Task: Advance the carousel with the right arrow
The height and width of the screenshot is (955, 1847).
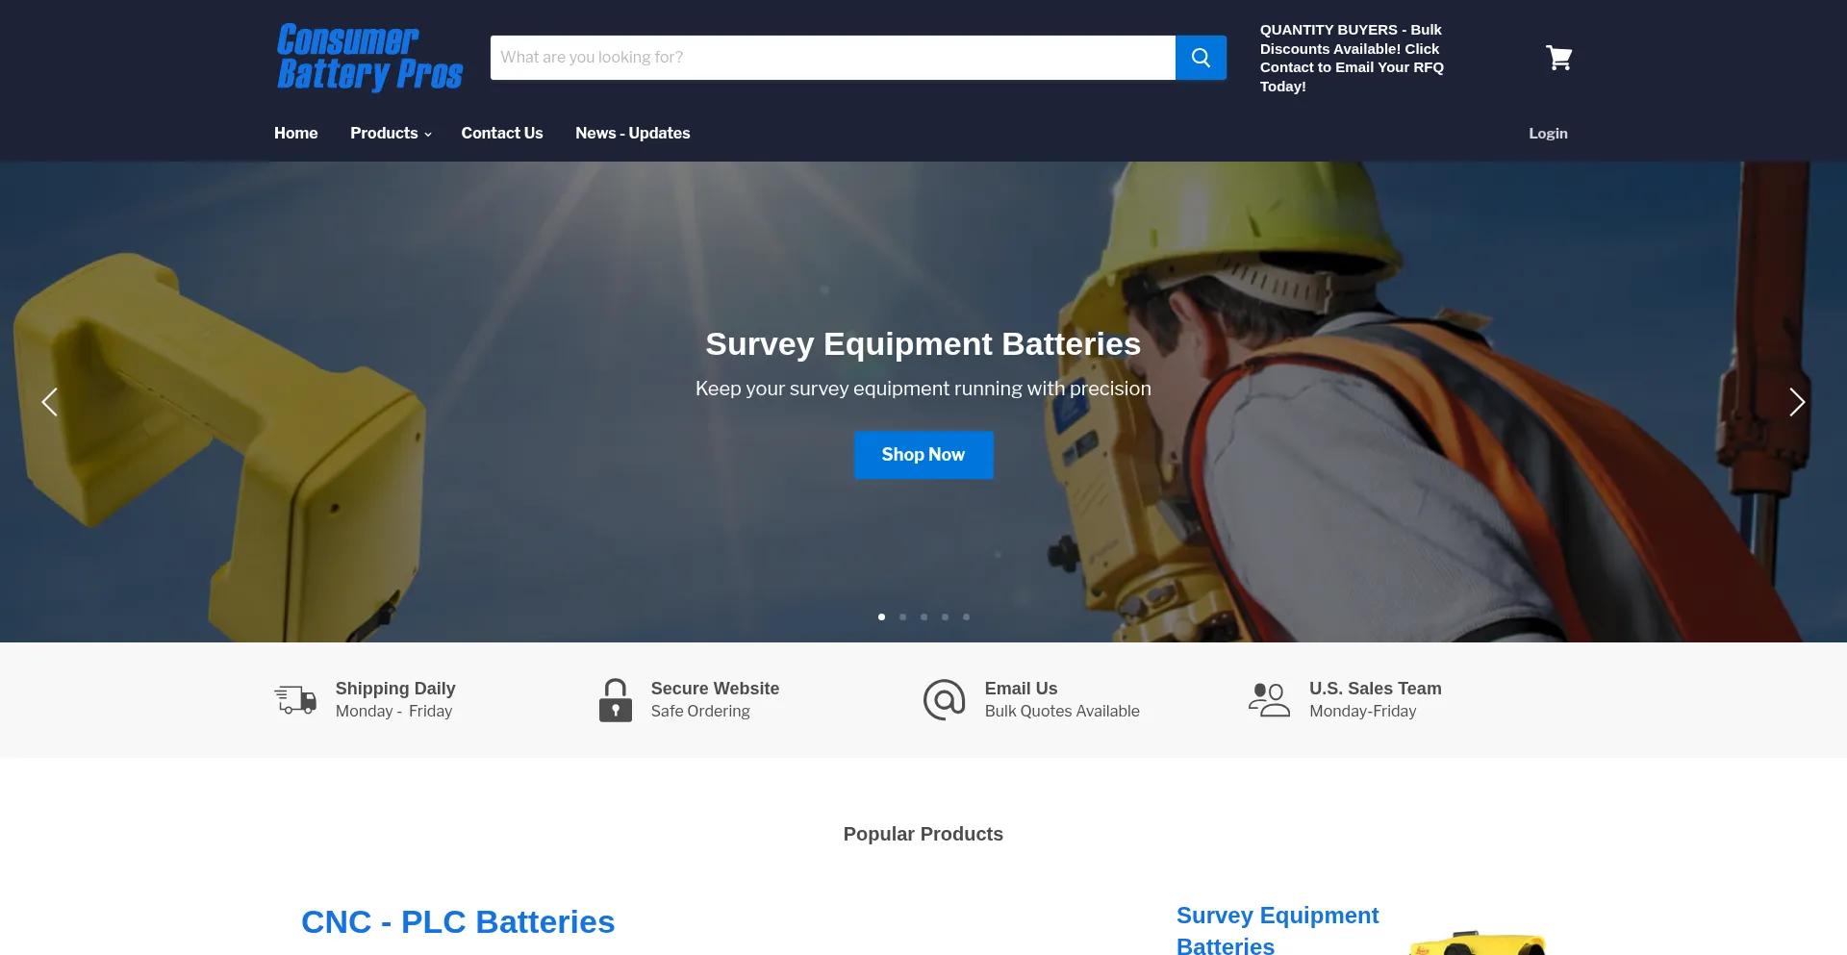Action: (1797, 402)
